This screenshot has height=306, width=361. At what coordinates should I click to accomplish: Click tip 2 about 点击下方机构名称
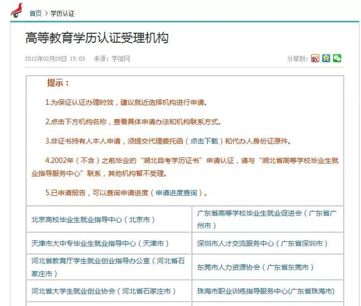pos(133,121)
